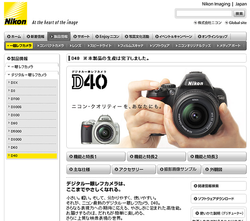The image size is (250, 221).
Task: Open 写真文化活動 navigation item
Action: [x=137, y=37]
